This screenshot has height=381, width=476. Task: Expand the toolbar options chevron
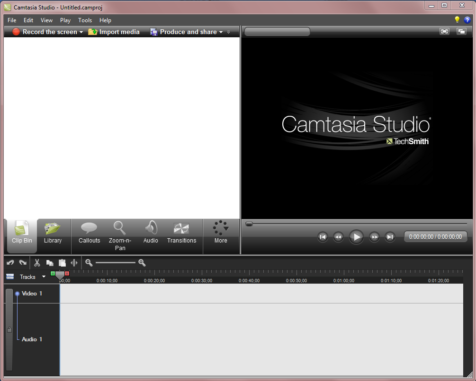coord(229,32)
